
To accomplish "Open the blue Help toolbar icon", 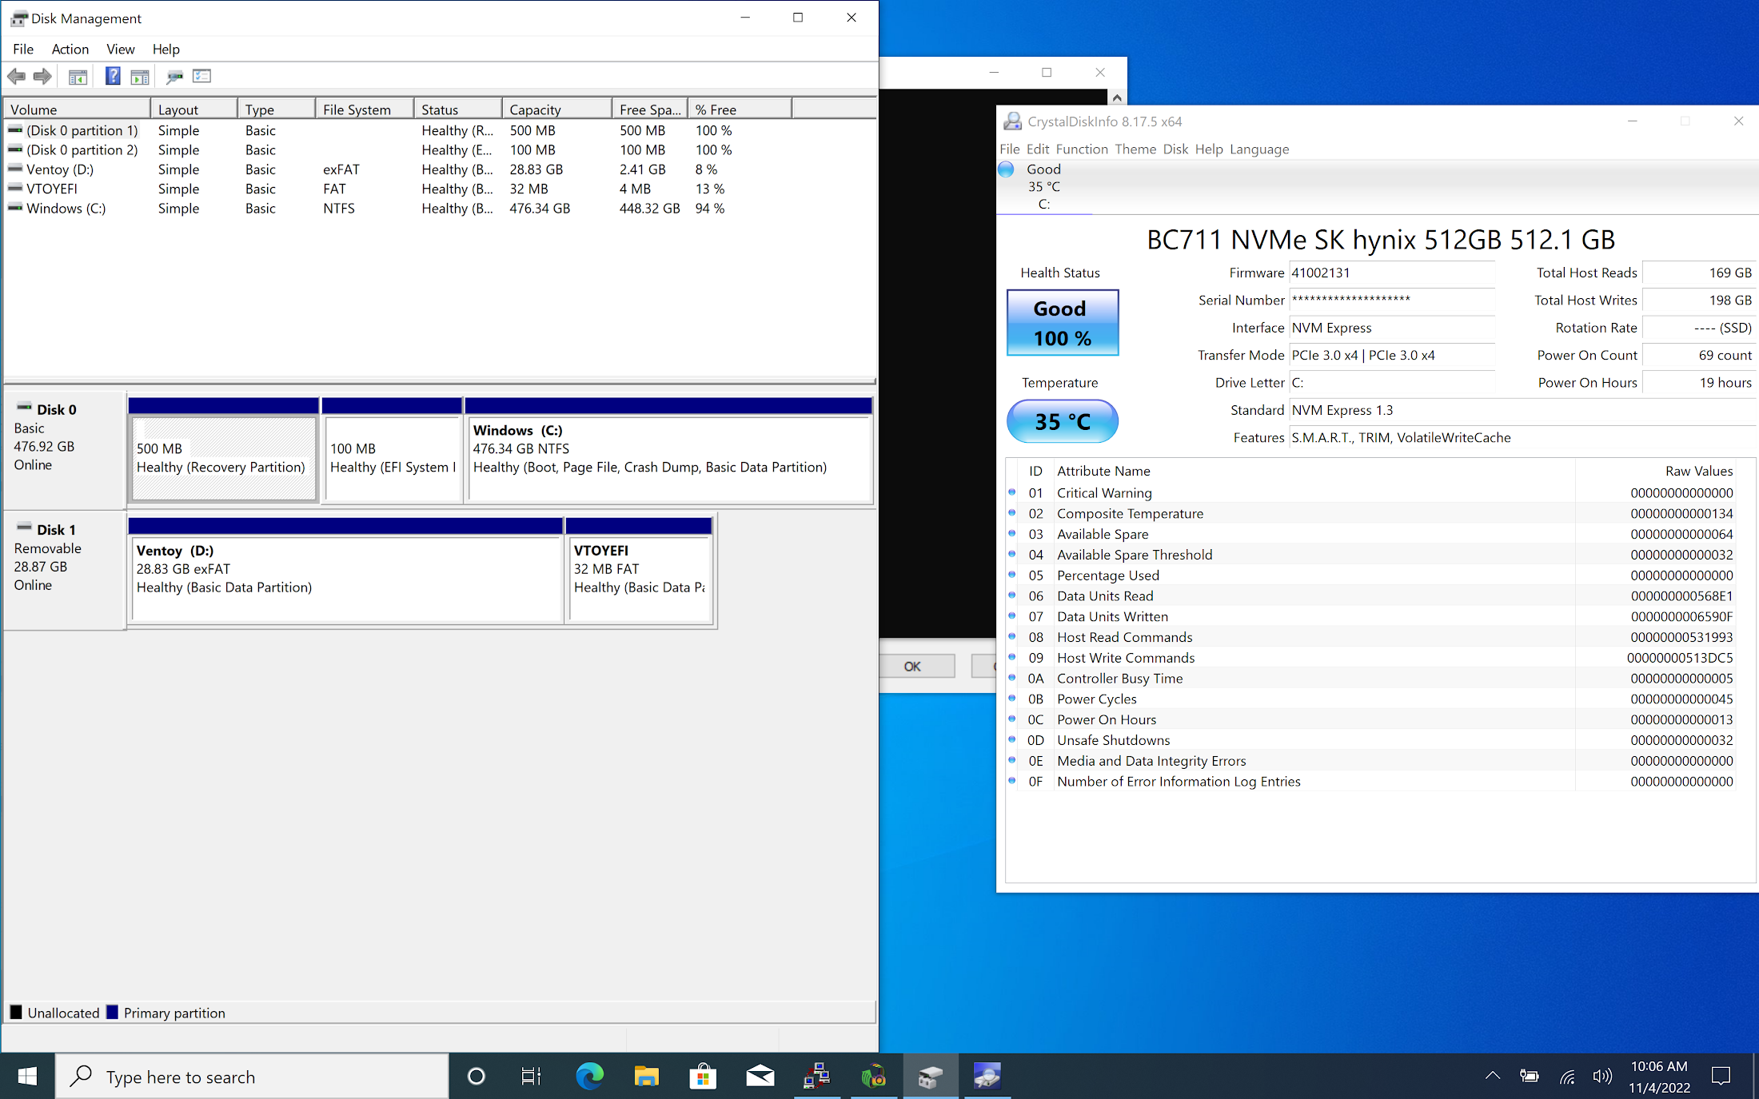I will tap(113, 77).
